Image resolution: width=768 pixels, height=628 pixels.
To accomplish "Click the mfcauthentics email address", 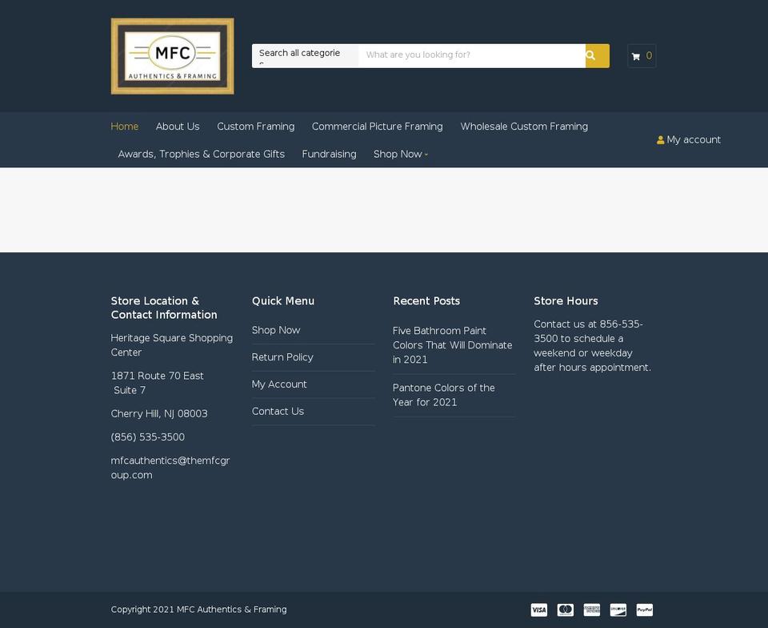I will tap(170, 468).
